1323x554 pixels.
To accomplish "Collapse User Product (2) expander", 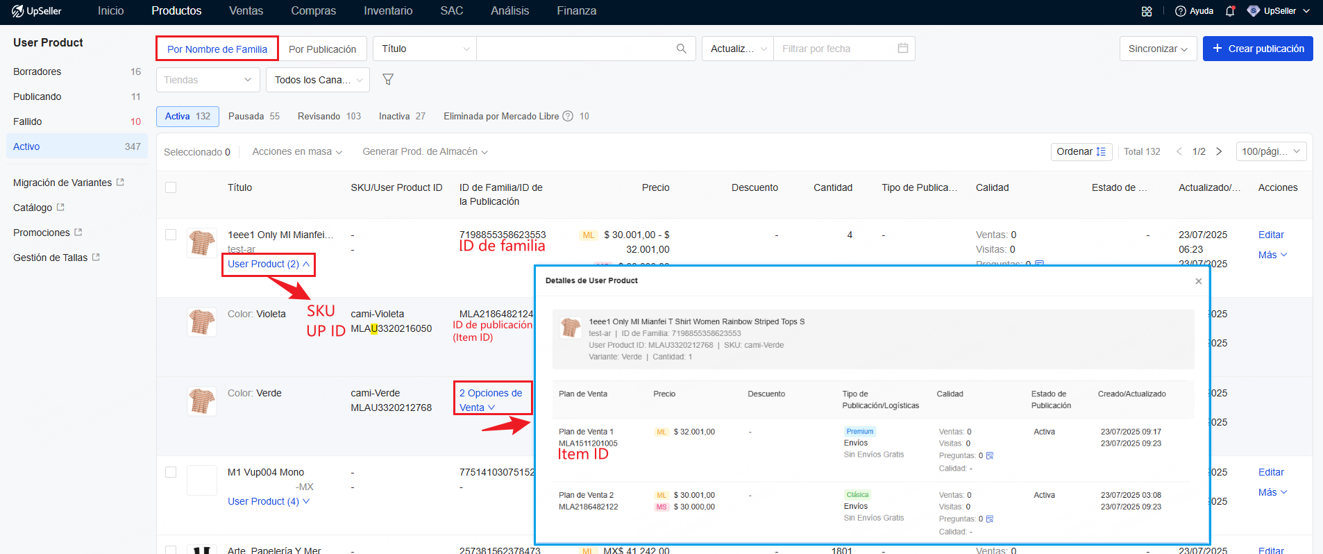I will tap(269, 264).
